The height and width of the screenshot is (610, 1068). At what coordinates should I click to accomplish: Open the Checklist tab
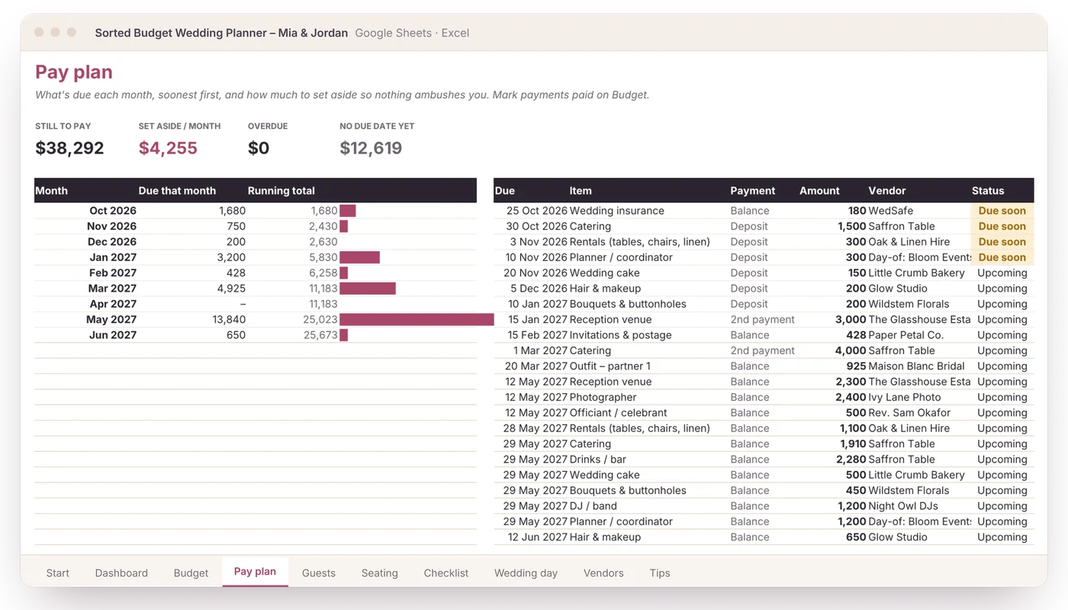(446, 573)
